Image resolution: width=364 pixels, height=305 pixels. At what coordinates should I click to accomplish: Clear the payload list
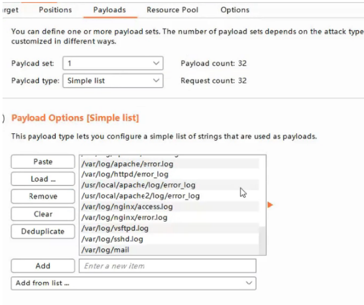43,214
